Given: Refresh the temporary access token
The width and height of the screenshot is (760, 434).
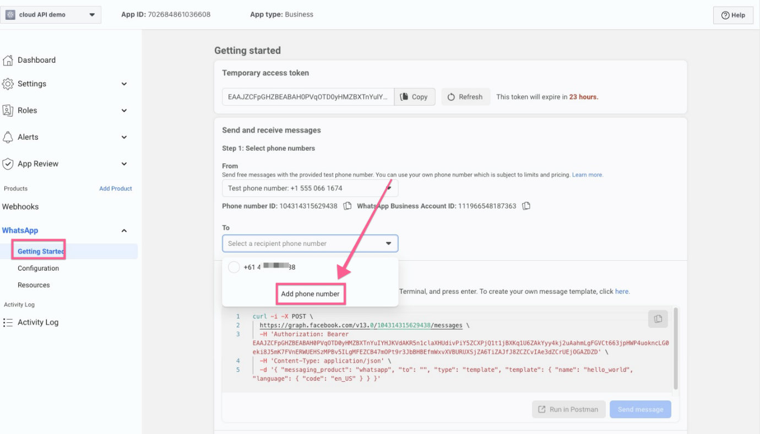Looking at the screenshot, I should click(465, 97).
